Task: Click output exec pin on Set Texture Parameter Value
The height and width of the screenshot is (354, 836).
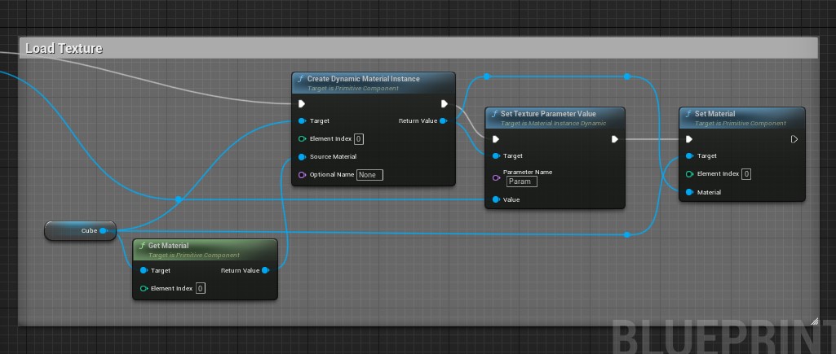Action: (615, 139)
